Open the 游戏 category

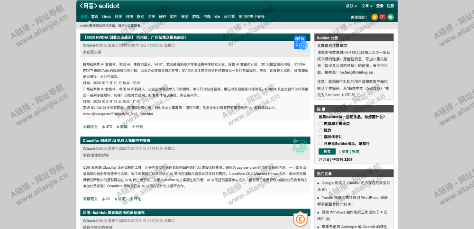click(196, 17)
